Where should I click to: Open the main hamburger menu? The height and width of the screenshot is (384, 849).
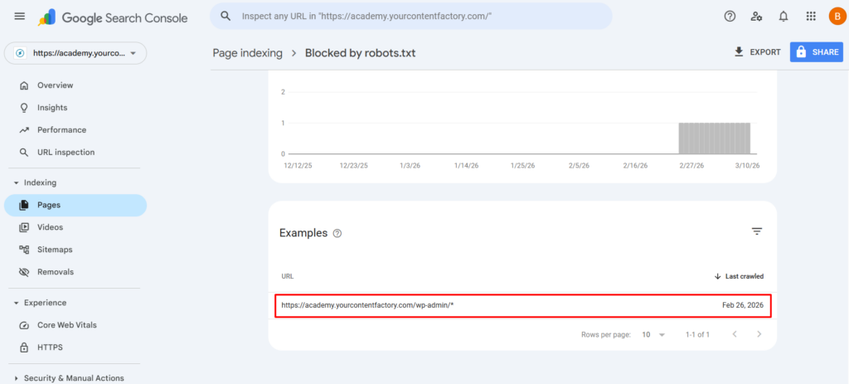20,17
